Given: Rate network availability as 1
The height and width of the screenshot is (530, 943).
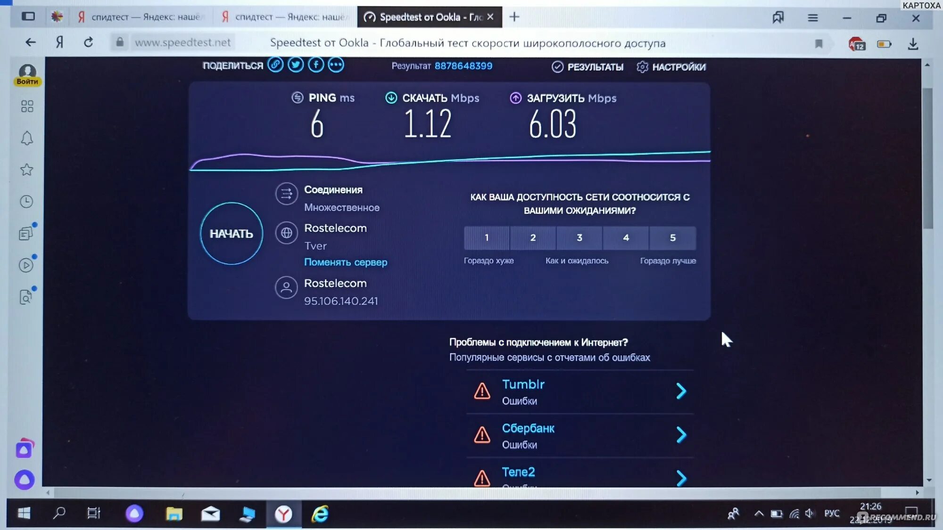Looking at the screenshot, I should (x=487, y=238).
